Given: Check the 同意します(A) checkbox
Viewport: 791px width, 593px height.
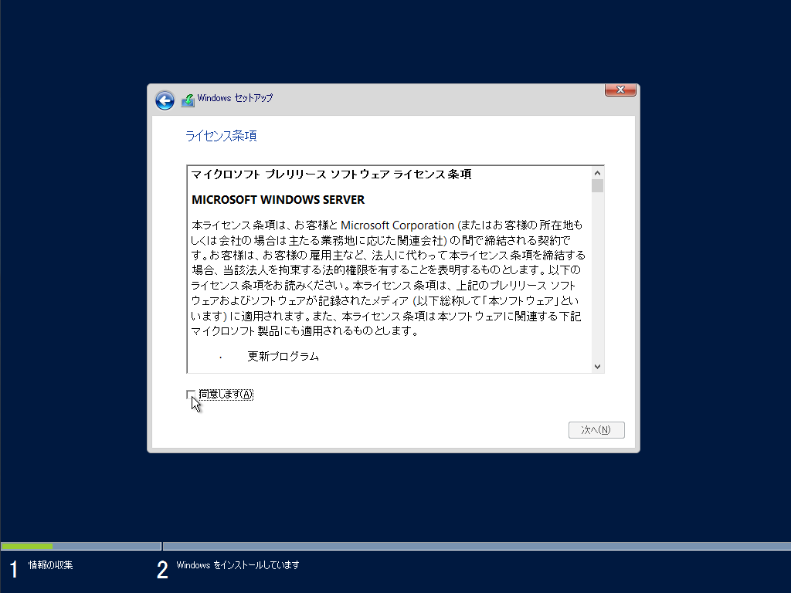Looking at the screenshot, I should [191, 395].
